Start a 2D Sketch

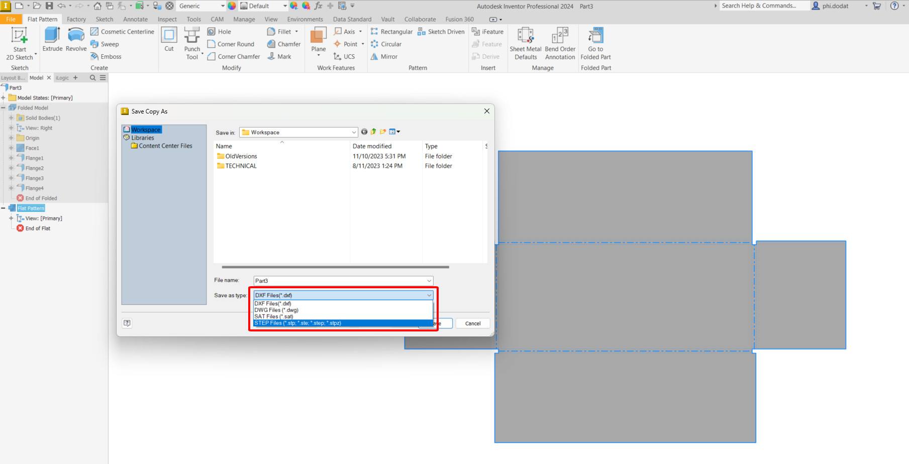(20, 44)
